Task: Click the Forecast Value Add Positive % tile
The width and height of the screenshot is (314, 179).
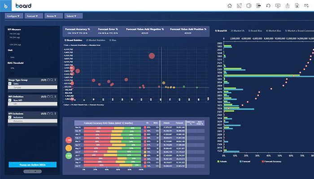Action: pos(188,31)
